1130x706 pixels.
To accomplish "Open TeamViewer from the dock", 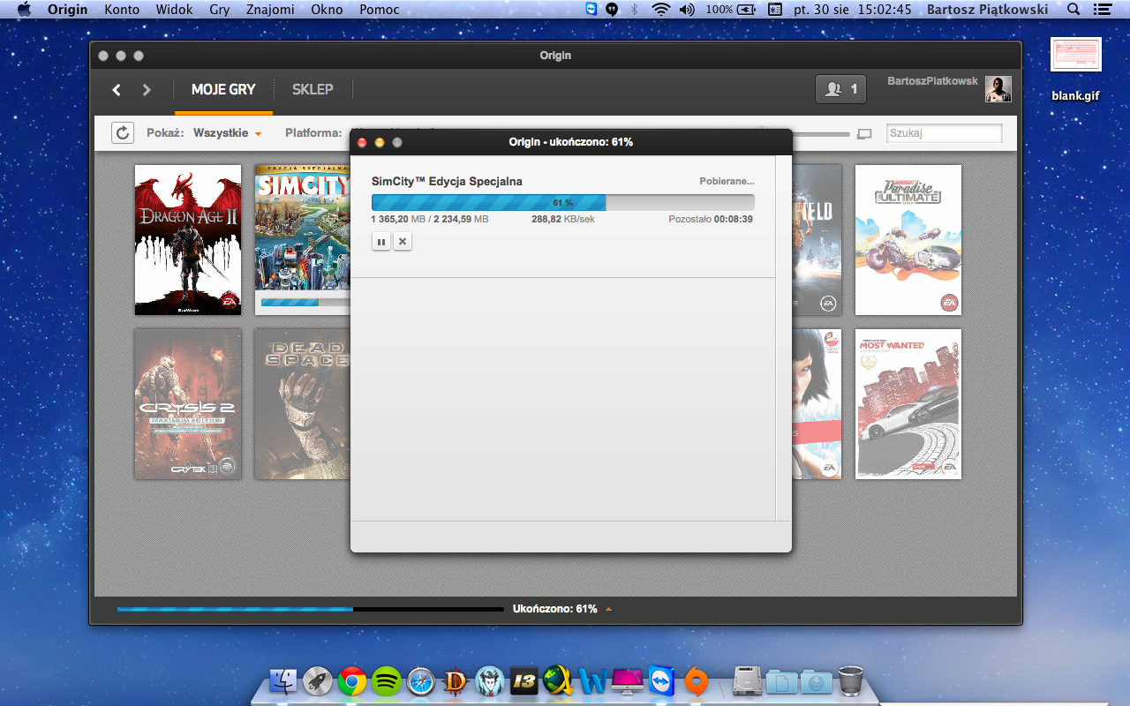I will [661, 680].
